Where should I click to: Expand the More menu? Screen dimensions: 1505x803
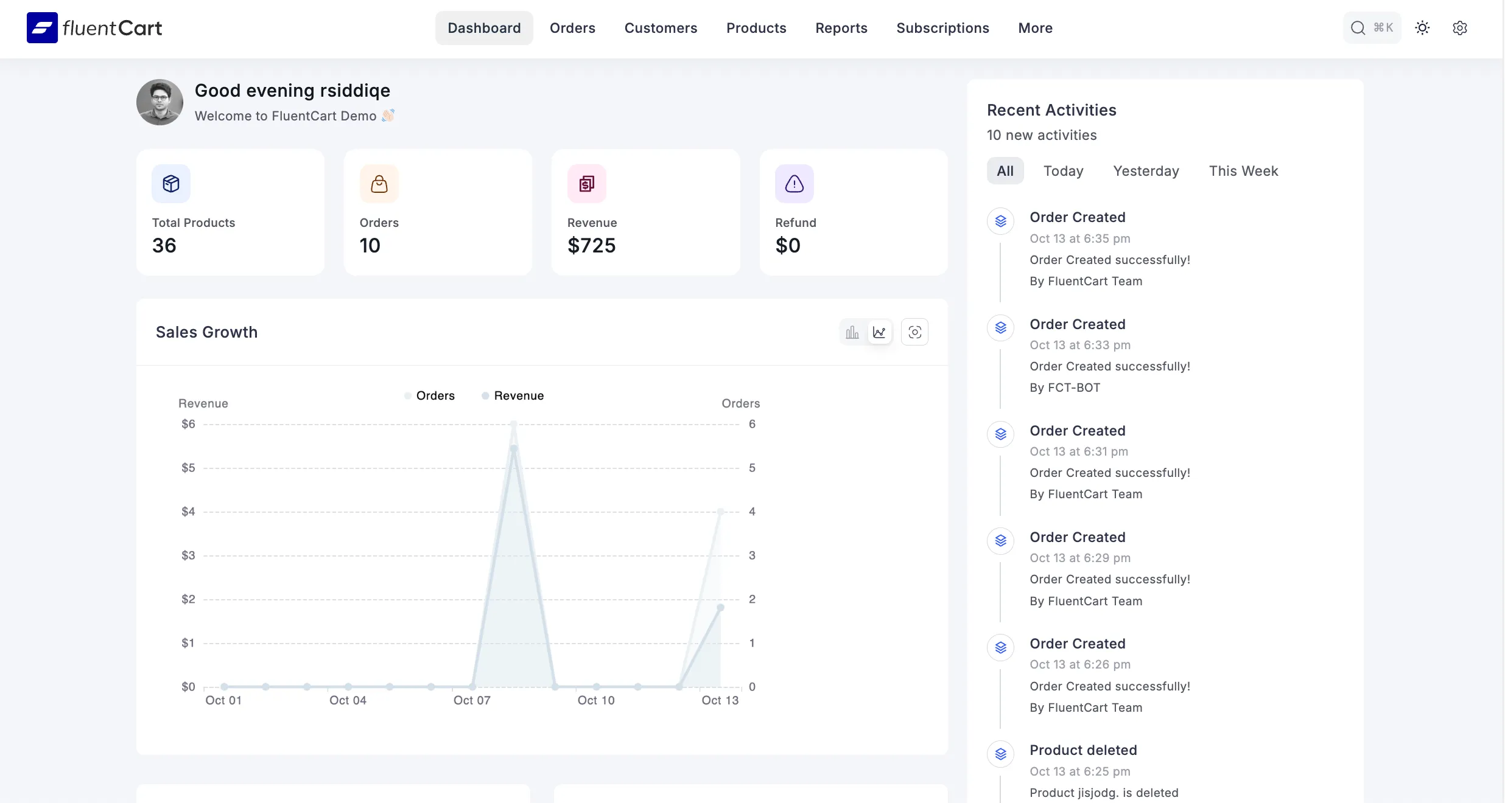point(1035,28)
